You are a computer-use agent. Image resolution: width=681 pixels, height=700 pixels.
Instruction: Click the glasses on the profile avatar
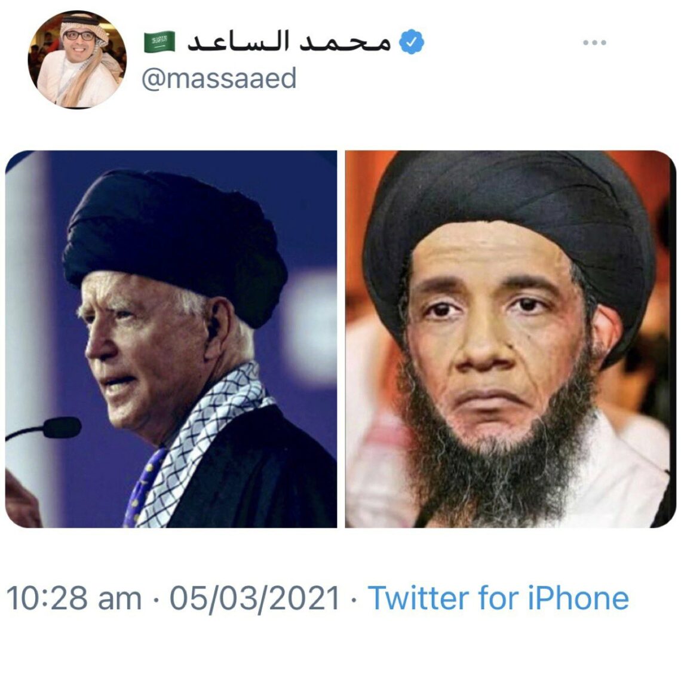click(x=79, y=36)
